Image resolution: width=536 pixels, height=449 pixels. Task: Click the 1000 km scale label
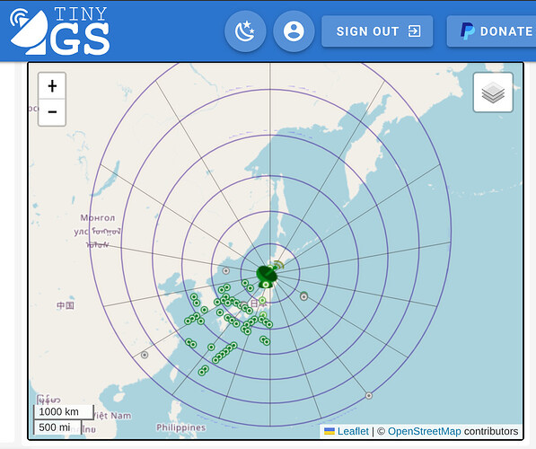tap(63, 411)
